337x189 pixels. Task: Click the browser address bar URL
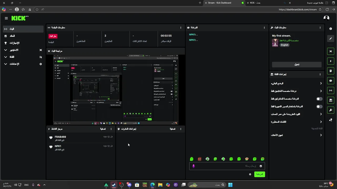pyautogui.click(x=298, y=9)
